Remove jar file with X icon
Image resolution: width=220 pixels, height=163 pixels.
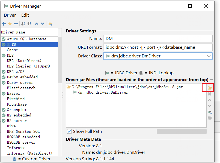(x=210, y=94)
